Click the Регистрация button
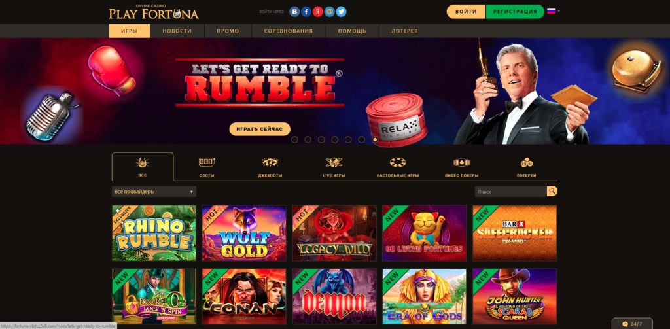Screen dimensions: 670x329 pos(515,12)
